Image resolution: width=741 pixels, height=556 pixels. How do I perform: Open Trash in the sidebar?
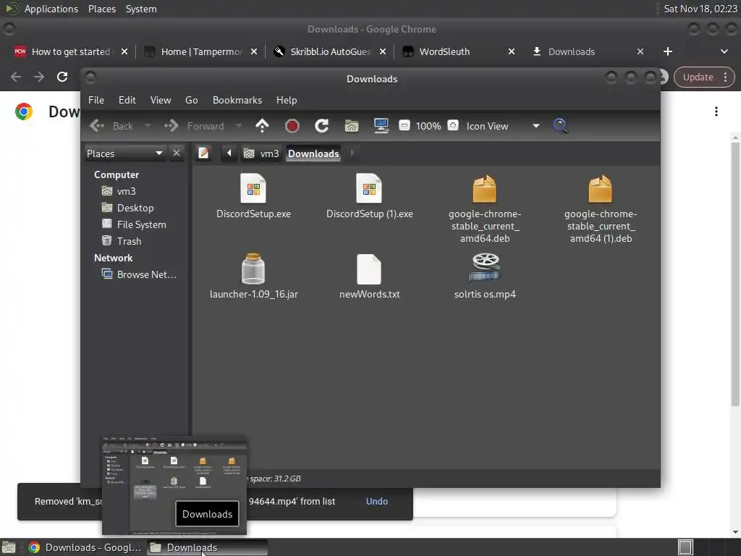(122, 241)
